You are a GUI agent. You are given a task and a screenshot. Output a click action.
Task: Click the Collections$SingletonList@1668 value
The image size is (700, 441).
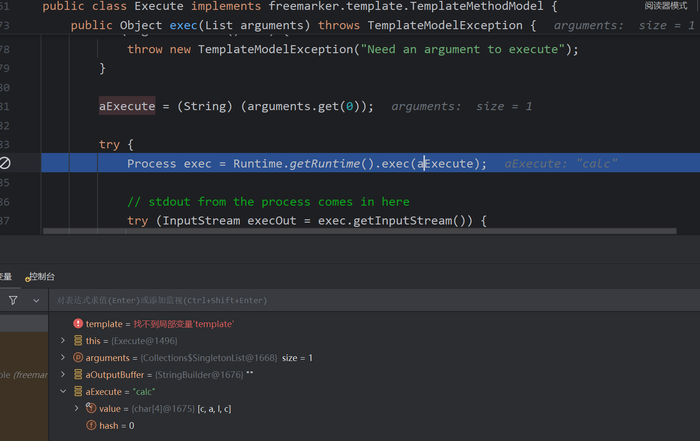[x=209, y=358]
